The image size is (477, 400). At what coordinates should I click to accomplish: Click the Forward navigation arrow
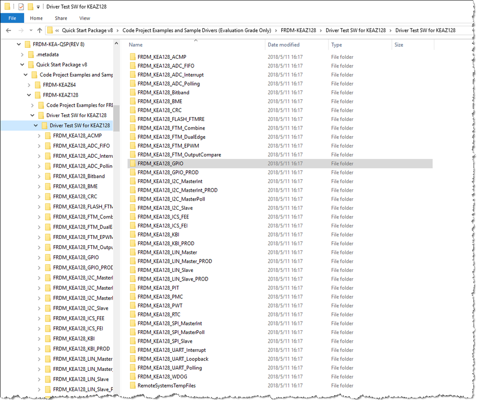[21, 31]
